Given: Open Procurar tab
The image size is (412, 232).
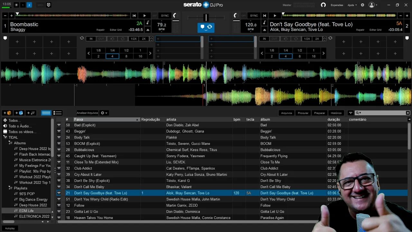Looking at the screenshot, I should click(x=303, y=113).
